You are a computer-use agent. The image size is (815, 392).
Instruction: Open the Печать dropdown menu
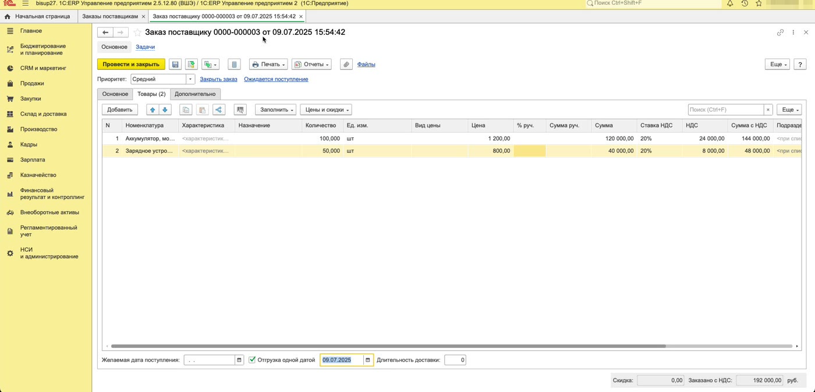tap(268, 65)
